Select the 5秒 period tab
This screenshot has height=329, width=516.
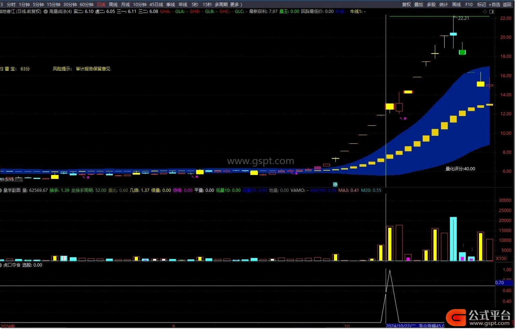[x=195, y=4]
